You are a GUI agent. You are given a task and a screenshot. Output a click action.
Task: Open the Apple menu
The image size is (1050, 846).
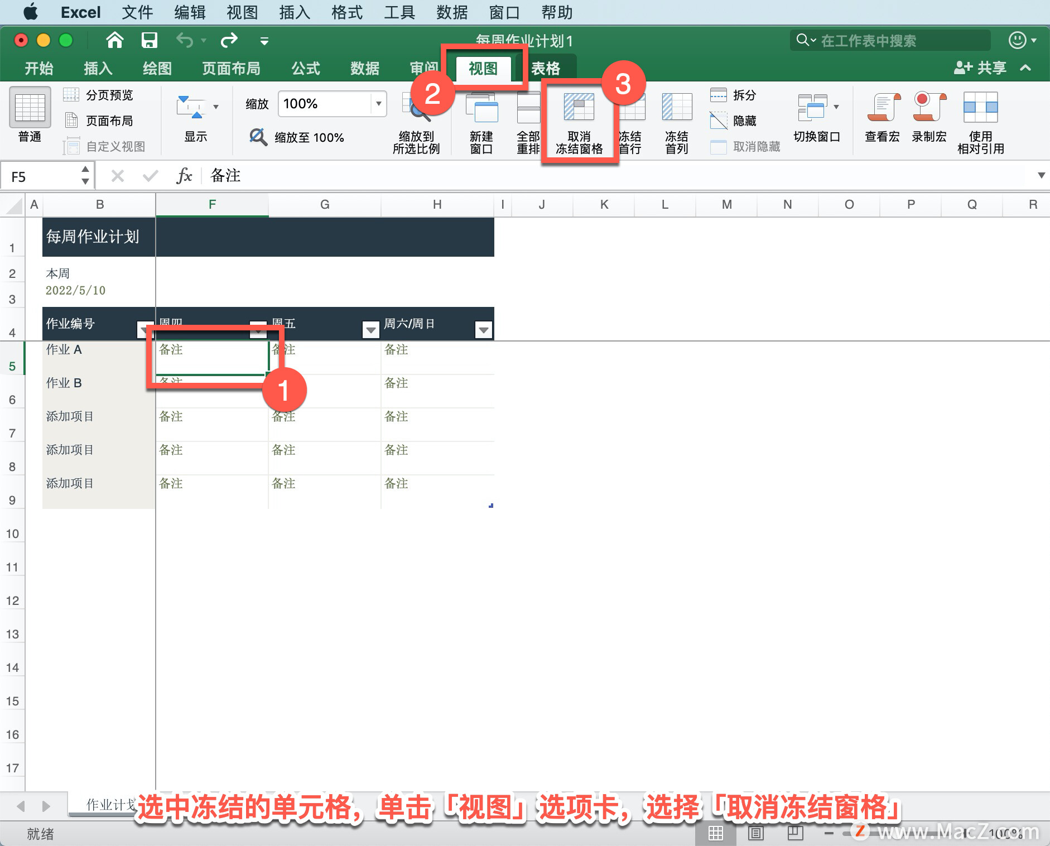pyautogui.click(x=31, y=12)
